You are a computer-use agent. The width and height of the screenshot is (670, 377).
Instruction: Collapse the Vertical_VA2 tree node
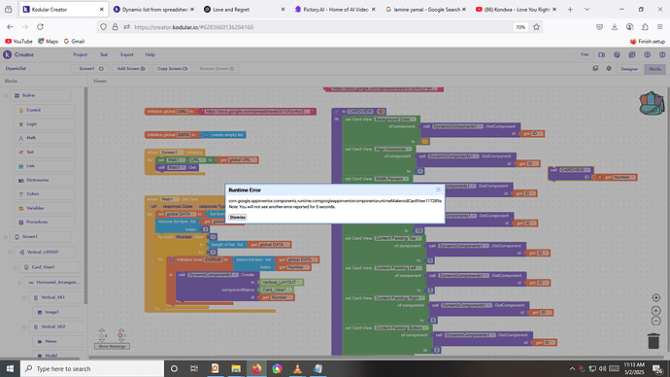pyautogui.click(x=24, y=327)
